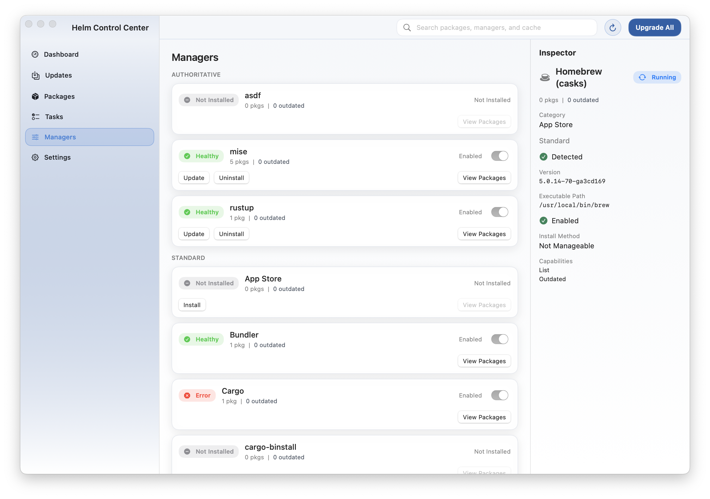Click the Managers sliders icon
This screenshot has width=710, height=499.
point(35,137)
